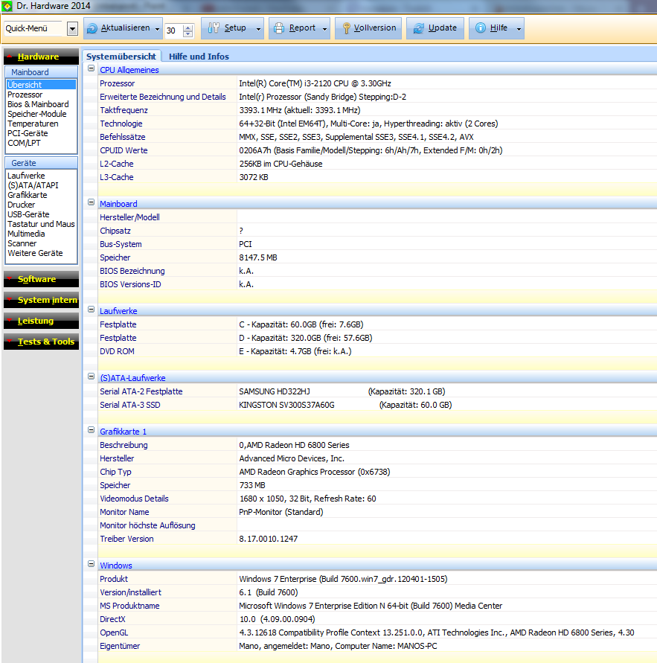The width and height of the screenshot is (657, 663).
Task: Click the value '3393.1 MHz (aktuell: 3393.1 MHz)'
Action: [x=300, y=110]
